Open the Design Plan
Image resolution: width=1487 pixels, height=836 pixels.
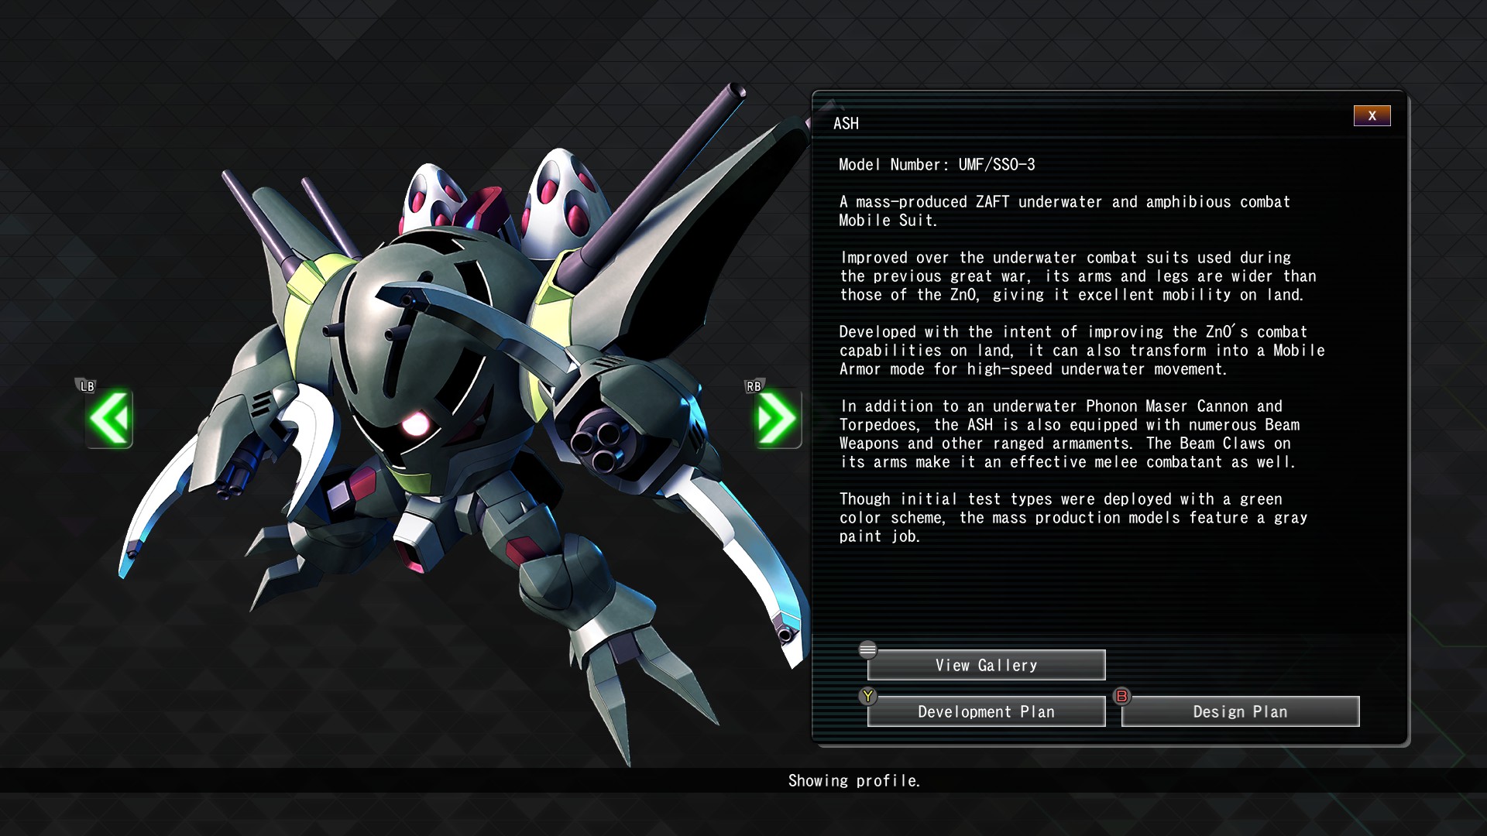pyautogui.click(x=1240, y=711)
